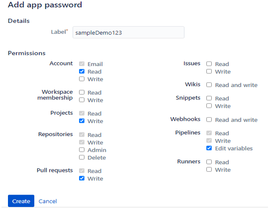The height and width of the screenshot is (217, 269).
Task: Enable the Repositories Admin checkbox
Action: (x=82, y=149)
